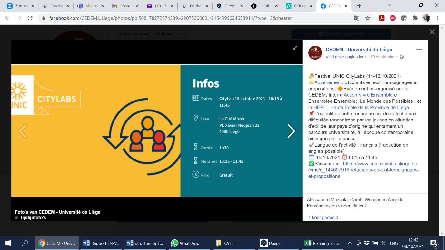The image size is (445, 250).
Task: Open the Chrome tab search dropdown
Action: coord(389,5)
